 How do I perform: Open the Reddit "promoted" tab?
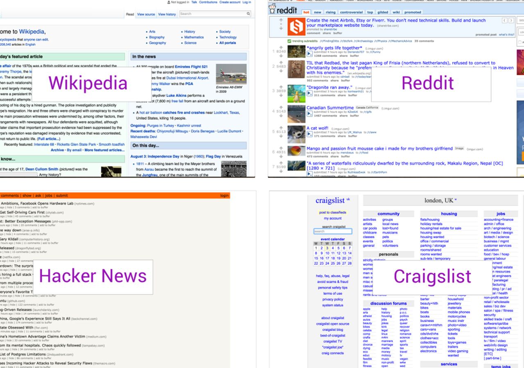pyautogui.click(x=413, y=12)
